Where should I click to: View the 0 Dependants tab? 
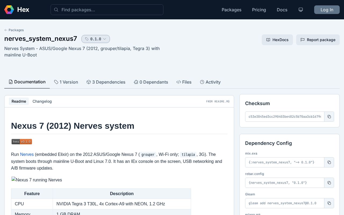(151, 82)
